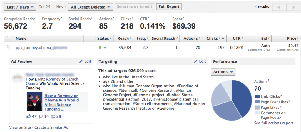This screenshot has height=132, width=301.
Task: Click the Comments on Page Posts legend swatch
Action: click(x=257, y=113)
